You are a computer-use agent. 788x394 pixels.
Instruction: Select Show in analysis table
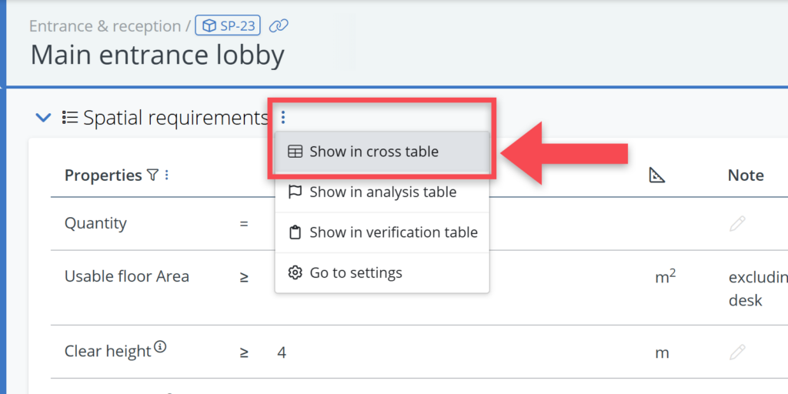pos(382,192)
